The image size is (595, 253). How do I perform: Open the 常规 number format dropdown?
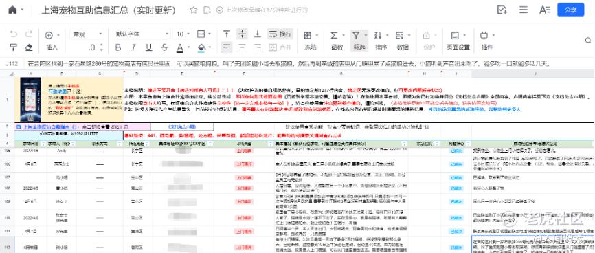pos(87,34)
